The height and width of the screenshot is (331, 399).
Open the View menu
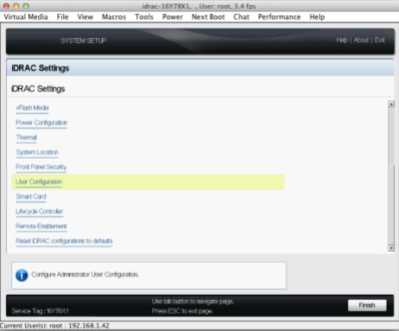pos(85,17)
